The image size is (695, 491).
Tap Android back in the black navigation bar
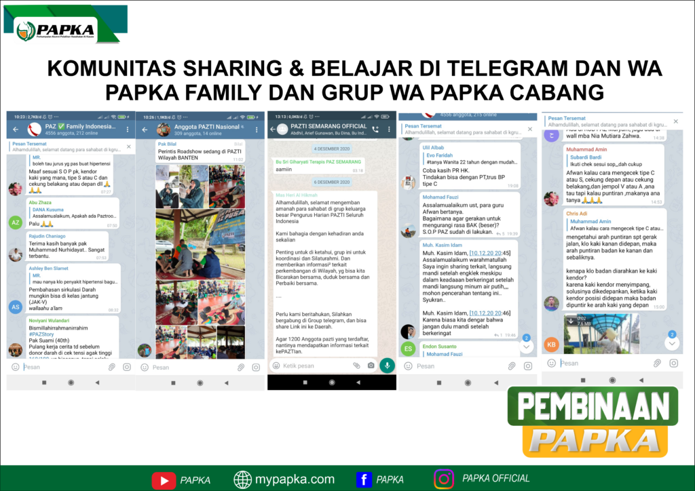[358, 382]
